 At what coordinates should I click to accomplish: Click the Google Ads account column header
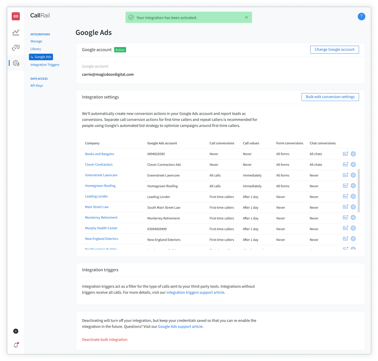click(162, 143)
